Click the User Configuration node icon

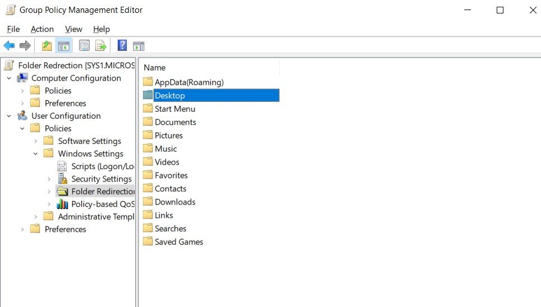click(22, 115)
